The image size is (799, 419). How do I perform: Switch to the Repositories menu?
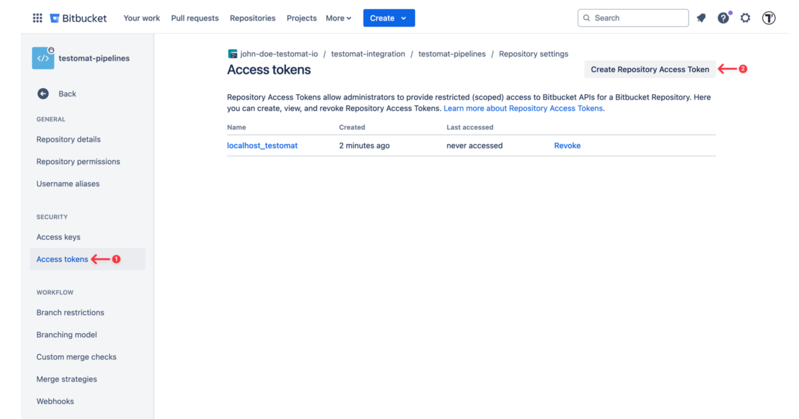coord(252,18)
